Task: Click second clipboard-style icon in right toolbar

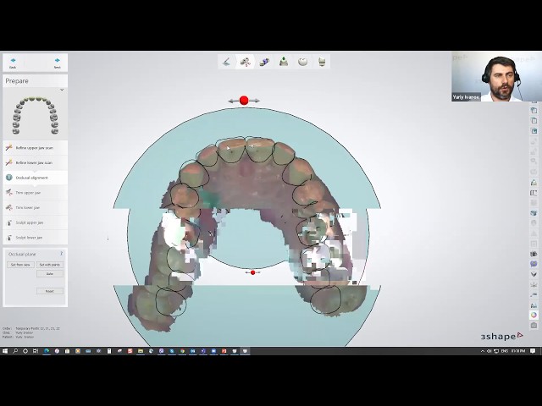Action: point(534,121)
